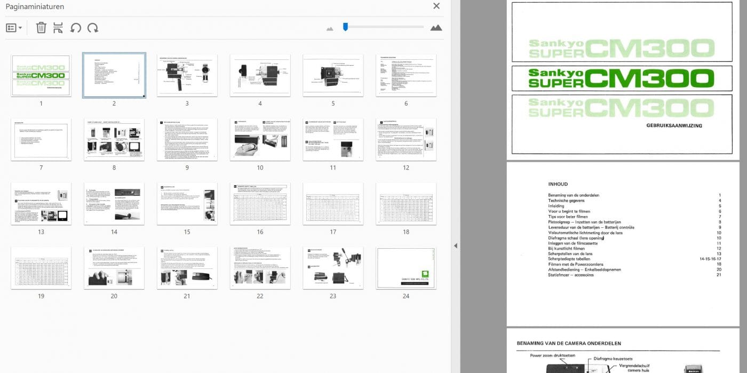The image size is (747, 373).
Task: Click the trash icon to delete selected page
Action: coord(41,28)
